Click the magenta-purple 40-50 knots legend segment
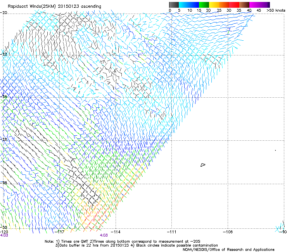Screen dimensions: 287x252 [259, 5]
